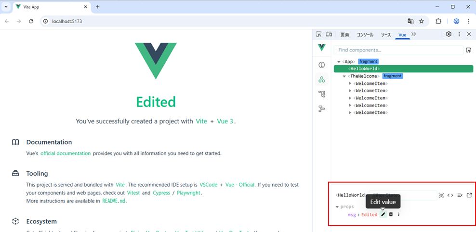Expand the first WelcomeItem node
476x232 pixels.
pos(350,83)
